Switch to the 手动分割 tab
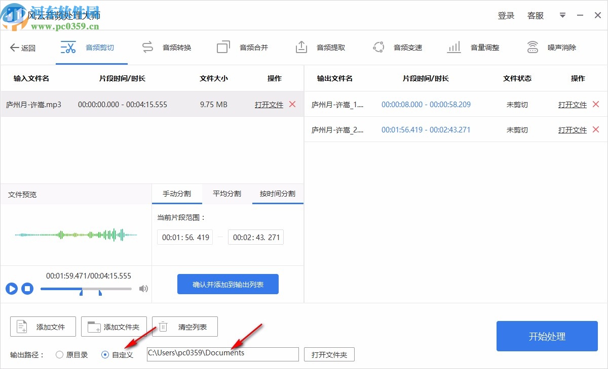The height and width of the screenshot is (369, 608). point(177,194)
